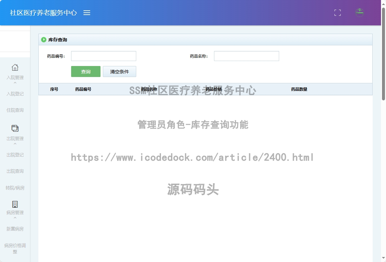Click the scrollbar up arrow
The height and width of the screenshot is (262, 386).
coord(383,4)
